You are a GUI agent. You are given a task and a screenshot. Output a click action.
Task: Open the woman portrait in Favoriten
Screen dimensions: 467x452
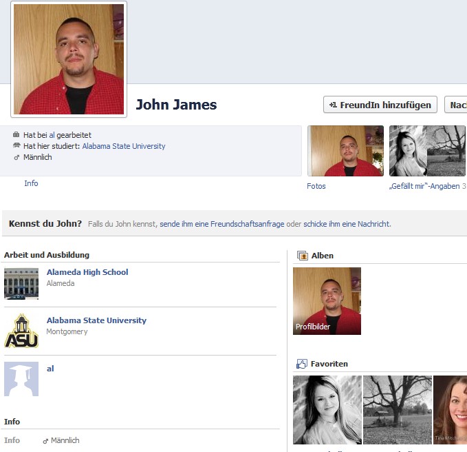point(327,410)
